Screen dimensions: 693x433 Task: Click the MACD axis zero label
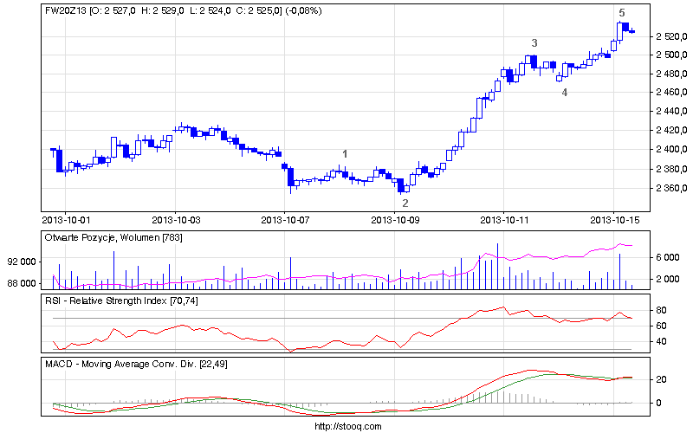click(659, 403)
